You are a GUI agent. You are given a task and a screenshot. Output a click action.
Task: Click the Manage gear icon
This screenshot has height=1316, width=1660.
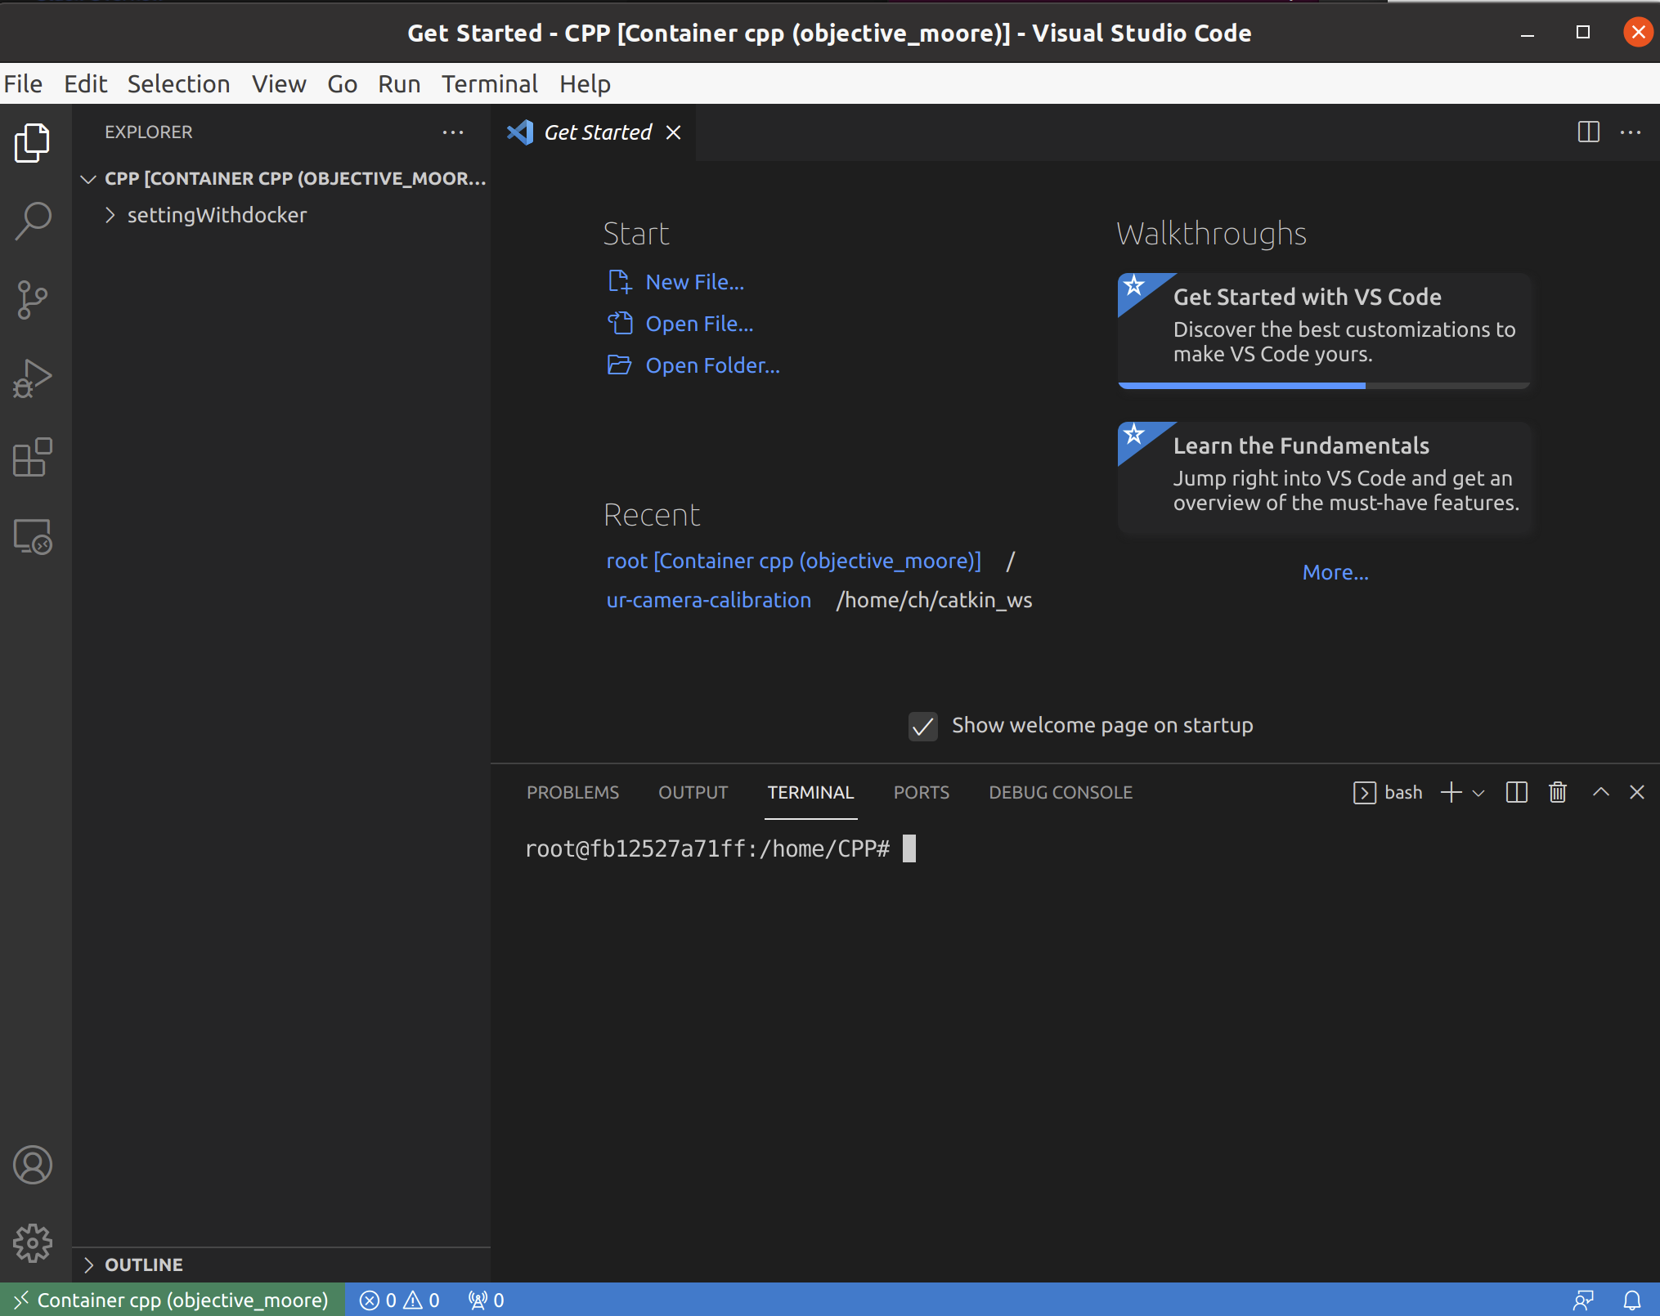coord(33,1243)
